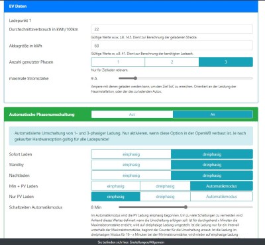Image resolution: width=265 pixels, height=245 pixels.
Task: Set Standby to dreiphasig
Action: tap(212, 165)
